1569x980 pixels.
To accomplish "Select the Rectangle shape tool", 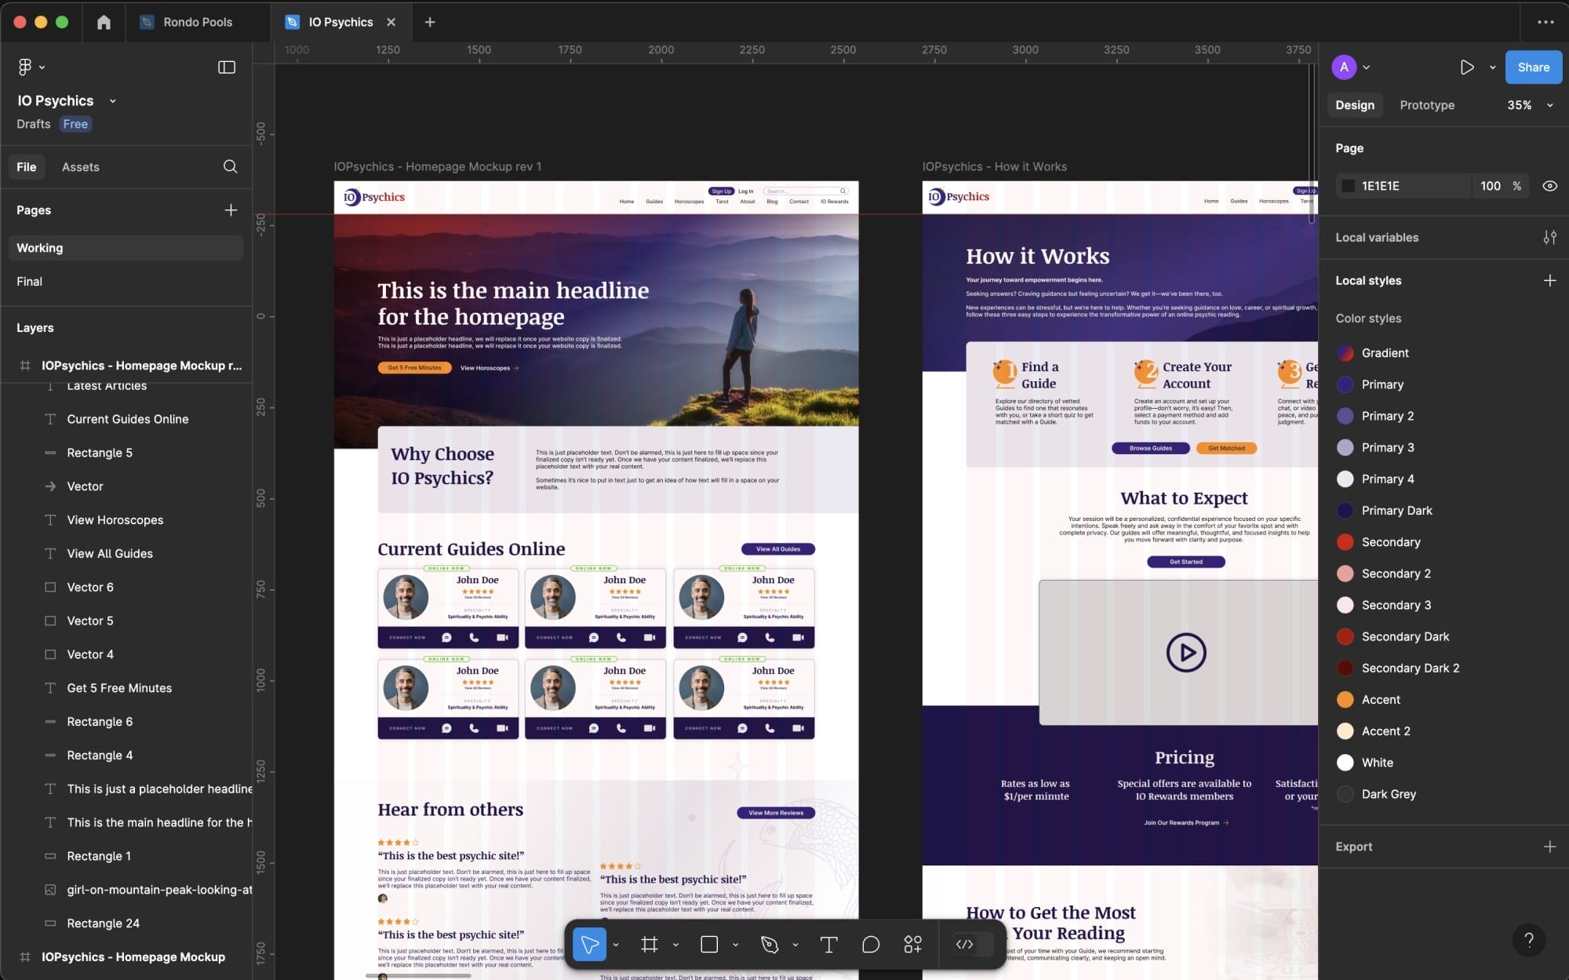I will click(710, 945).
